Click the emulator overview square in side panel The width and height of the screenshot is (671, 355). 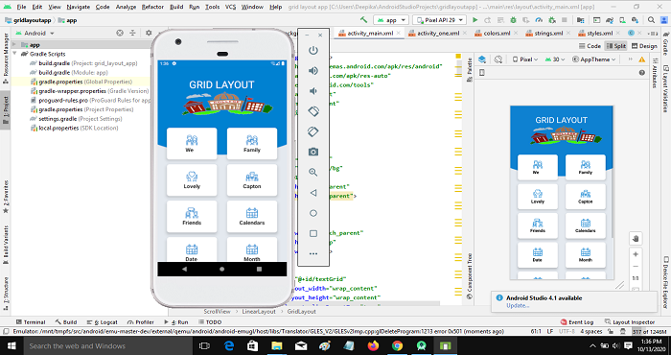coord(313,233)
